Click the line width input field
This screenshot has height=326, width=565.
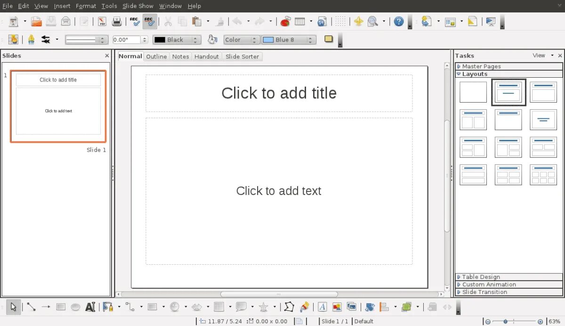127,40
